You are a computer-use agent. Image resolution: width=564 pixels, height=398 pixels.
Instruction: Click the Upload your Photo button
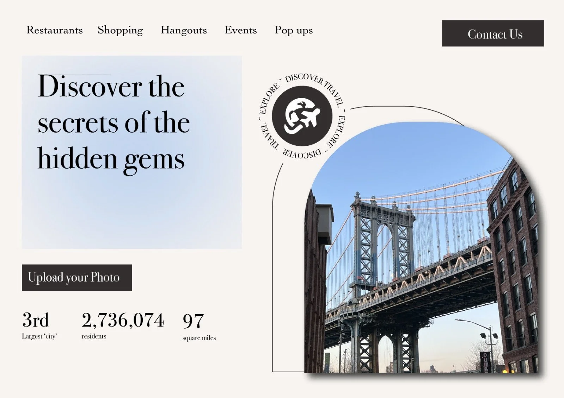coord(77,278)
